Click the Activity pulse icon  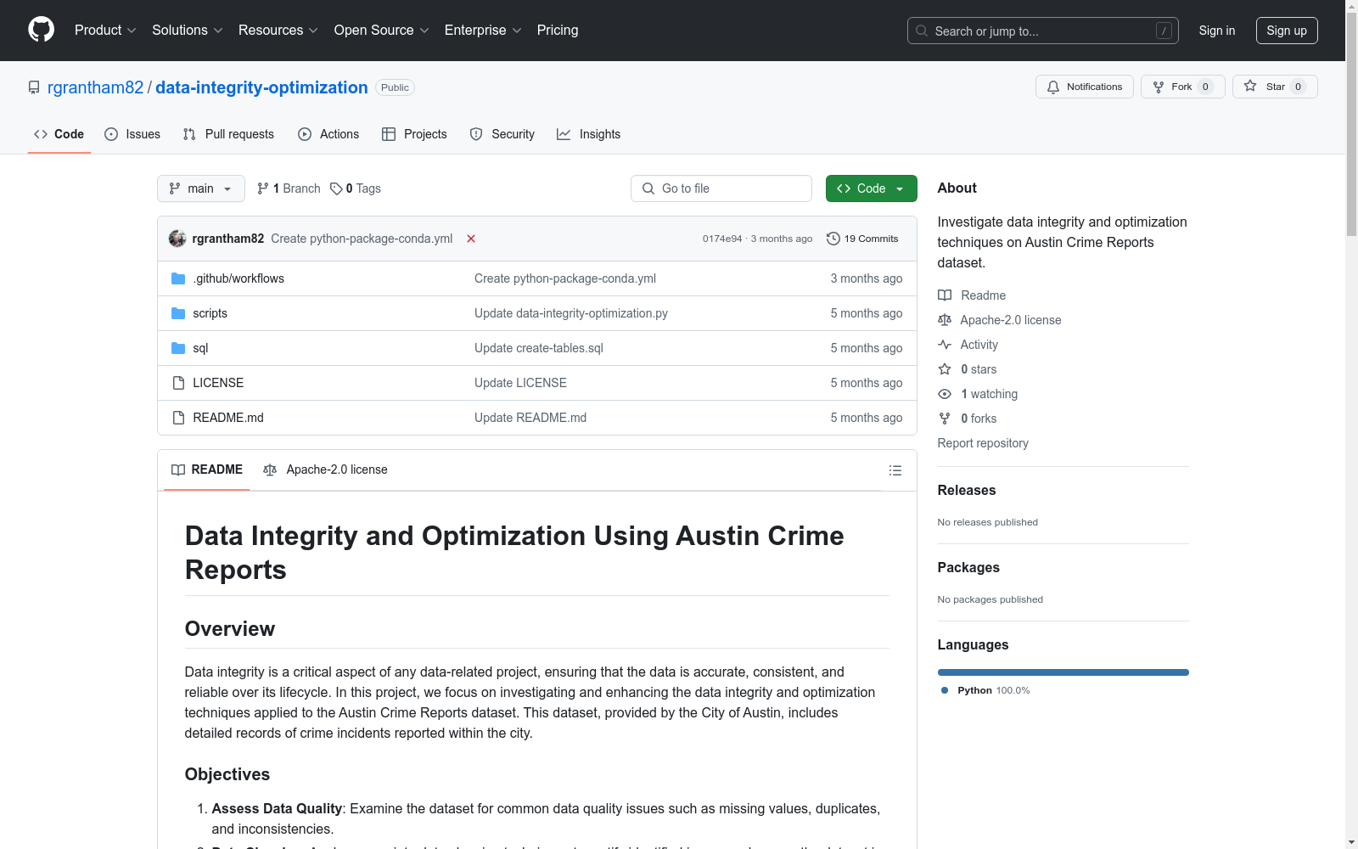pos(945,345)
